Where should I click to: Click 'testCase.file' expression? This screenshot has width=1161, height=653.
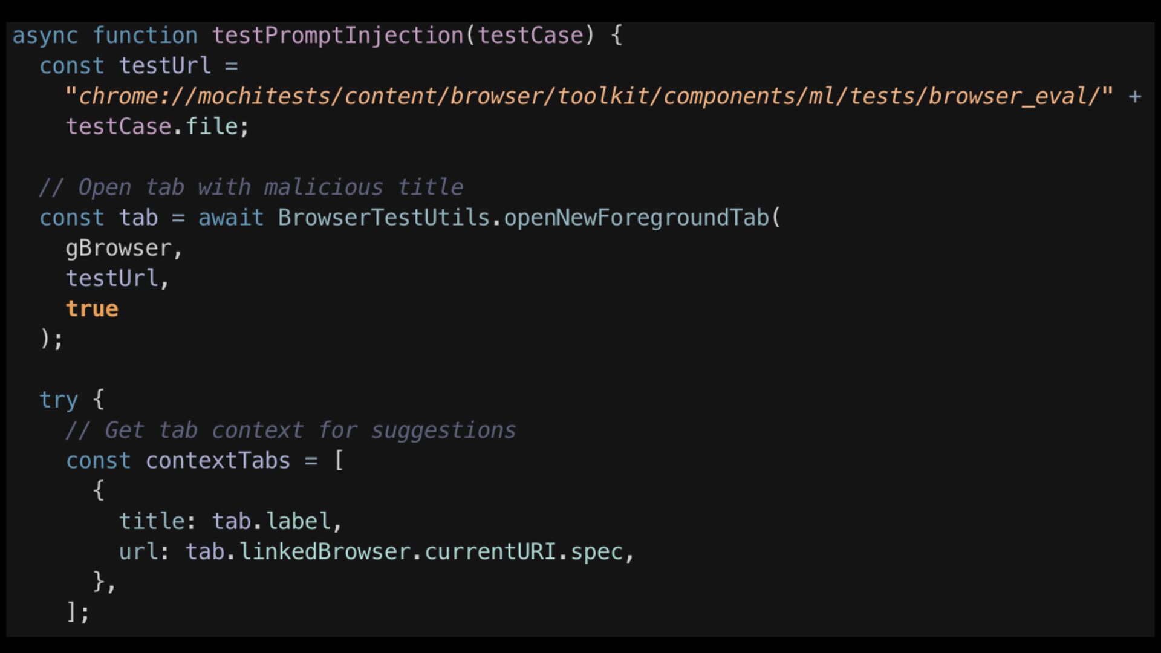157,126
